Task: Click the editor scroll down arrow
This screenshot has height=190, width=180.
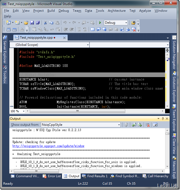Action: tap(167, 106)
